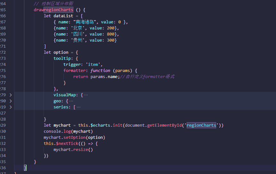Expand the folded visualMap block
The height and width of the screenshot is (174, 276).
(11, 95)
